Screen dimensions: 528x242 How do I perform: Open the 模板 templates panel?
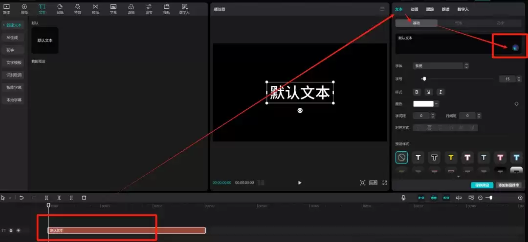pyautogui.click(x=166, y=9)
